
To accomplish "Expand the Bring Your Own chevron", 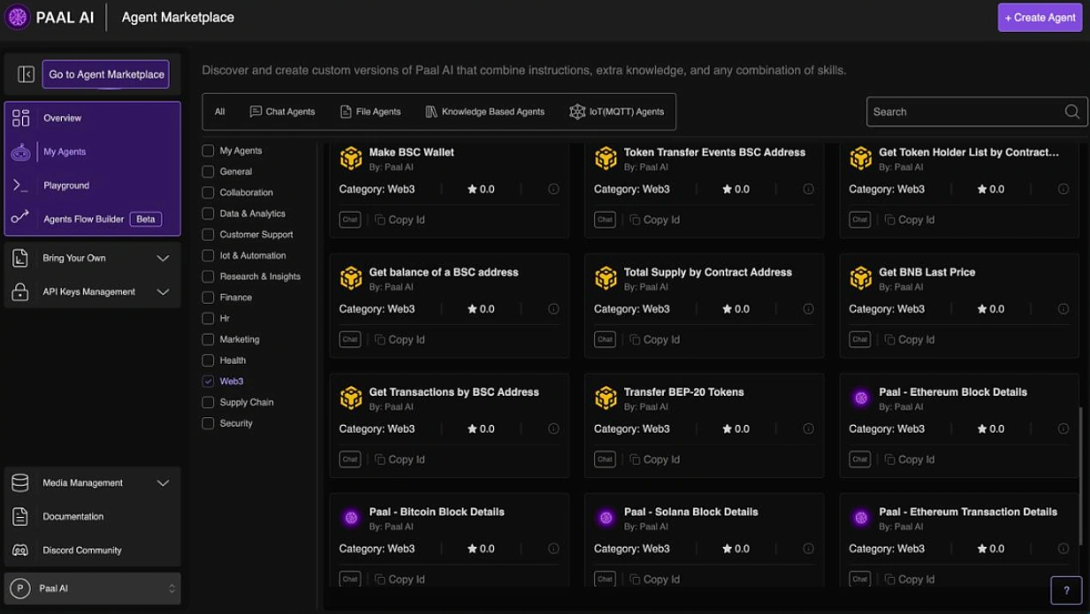I will pos(163,258).
